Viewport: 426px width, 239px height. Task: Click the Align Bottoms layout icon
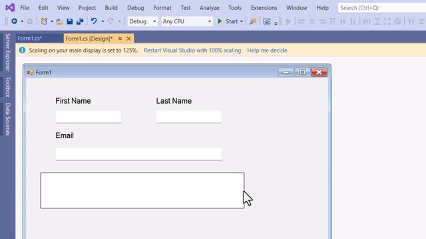[353, 21]
